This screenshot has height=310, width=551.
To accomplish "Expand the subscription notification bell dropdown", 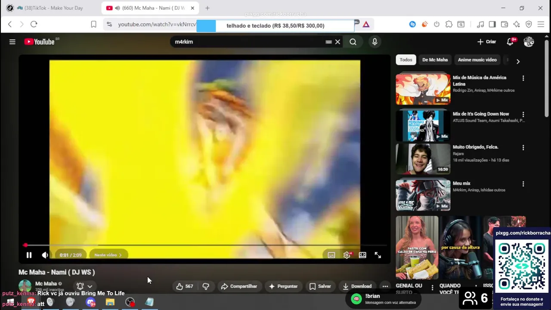I will pyautogui.click(x=84, y=286).
